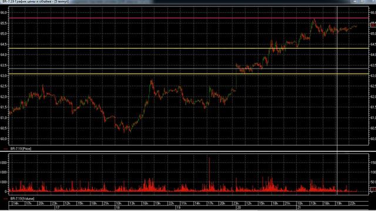Select the red horizontal line near 65.75
376x211 pixels.
point(189,18)
